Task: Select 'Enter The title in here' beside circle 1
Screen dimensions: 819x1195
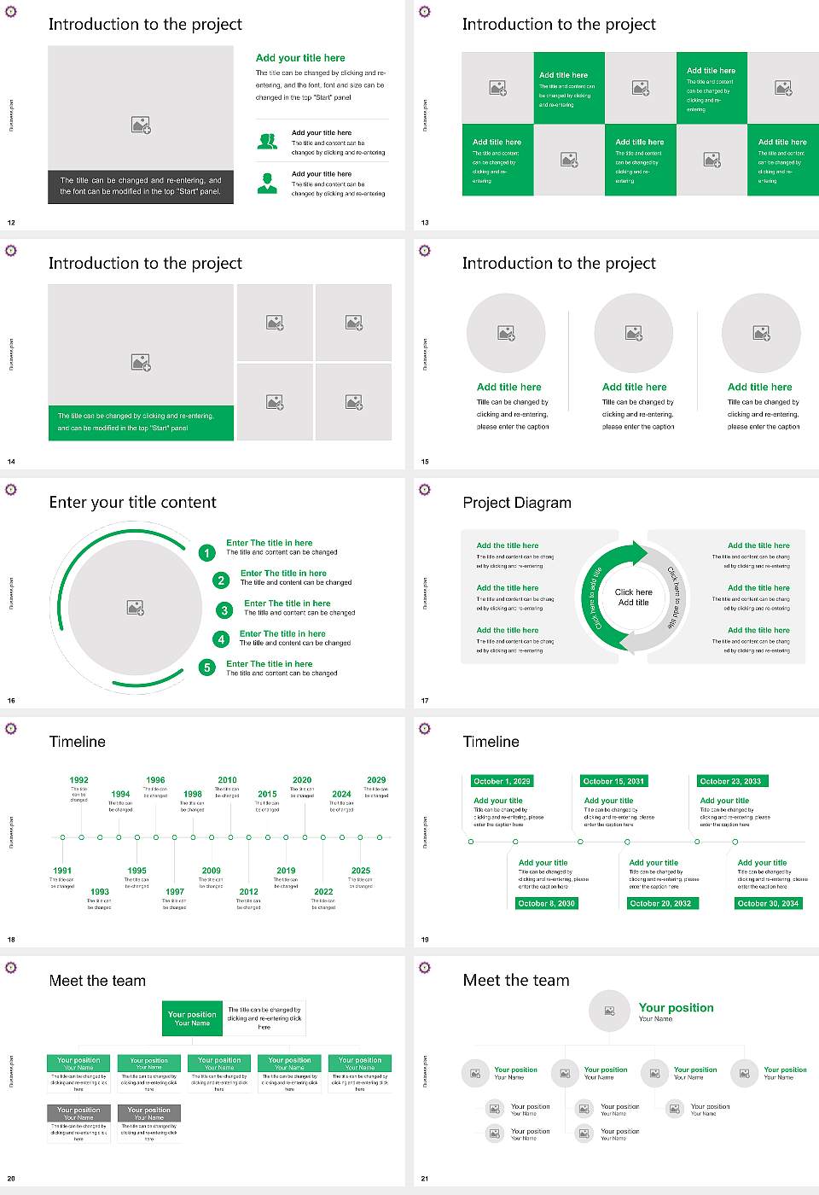Action: (268, 543)
